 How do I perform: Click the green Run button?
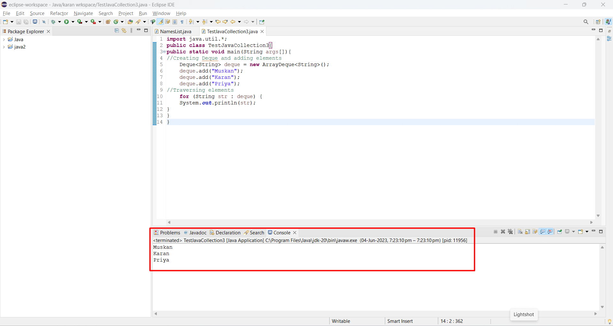(66, 22)
